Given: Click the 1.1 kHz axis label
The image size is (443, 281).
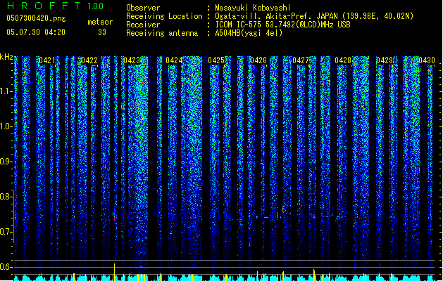Looking at the screenshot, I should pos(6,91).
